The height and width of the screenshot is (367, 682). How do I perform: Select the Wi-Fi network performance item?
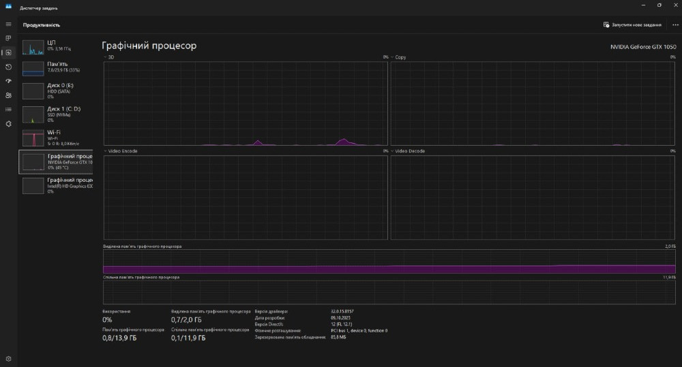[57, 138]
